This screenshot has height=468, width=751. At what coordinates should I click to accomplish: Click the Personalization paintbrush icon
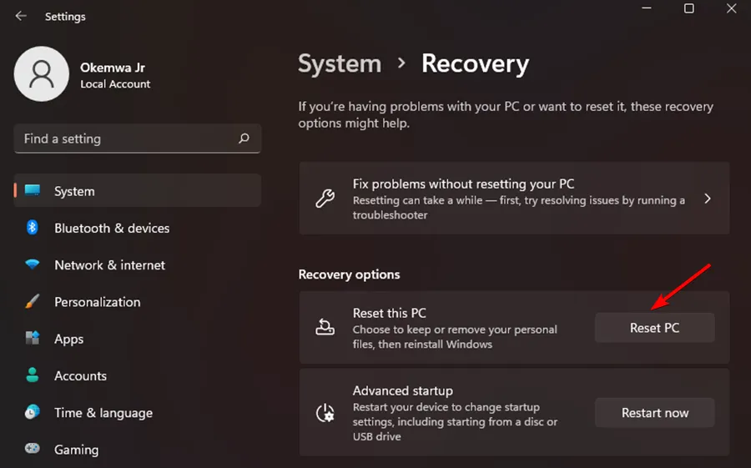tap(33, 302)
